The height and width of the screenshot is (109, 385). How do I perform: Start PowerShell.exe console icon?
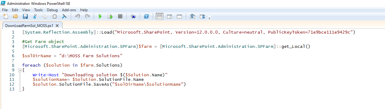click(146, 16)
